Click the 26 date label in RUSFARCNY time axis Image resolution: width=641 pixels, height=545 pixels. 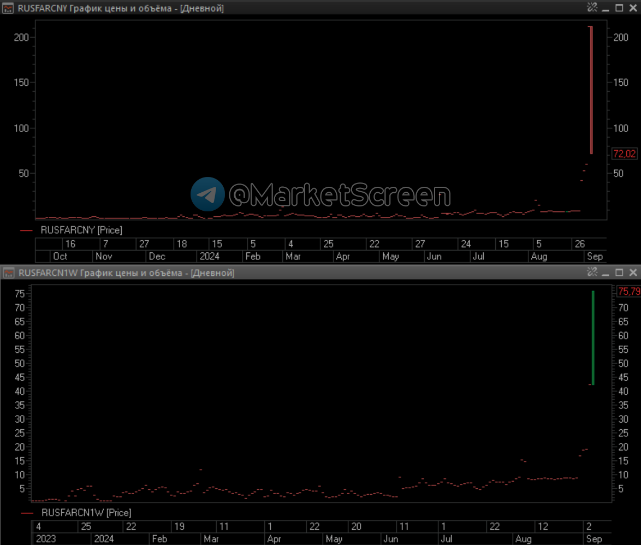click(x=580, y=244)
